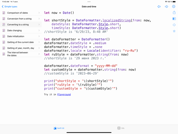The width and height of the screenshot is (178, 134).
Task: Click the Style link after dateStyle
Action: (103, 24)
